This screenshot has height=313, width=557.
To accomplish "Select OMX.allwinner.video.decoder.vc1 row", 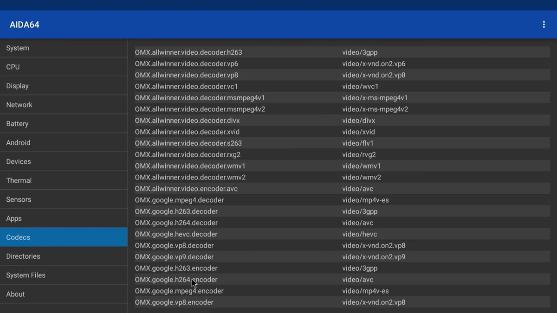I will (x=342, y=86).
